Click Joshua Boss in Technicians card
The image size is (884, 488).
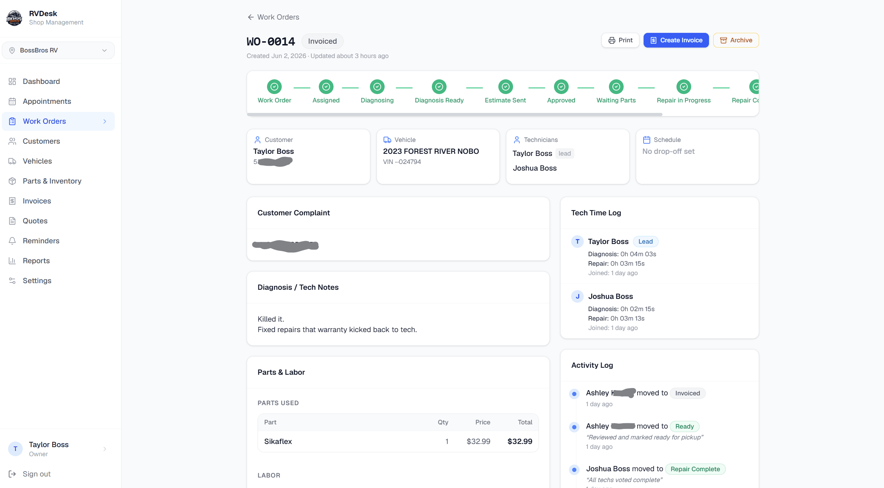point(534,168)
